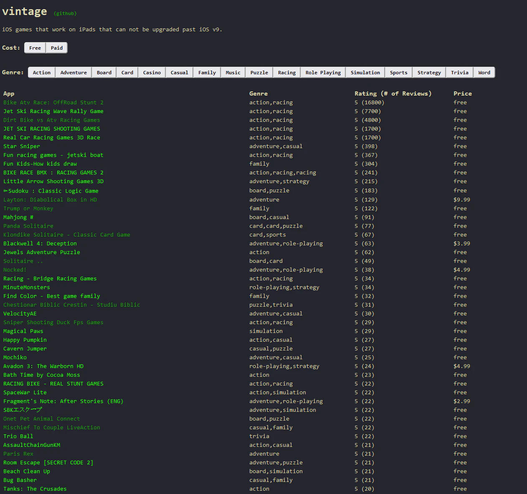The width and height of the screenshot is (527, 494).
Task: Open the Nocked! app link
Action: [15, 270]
